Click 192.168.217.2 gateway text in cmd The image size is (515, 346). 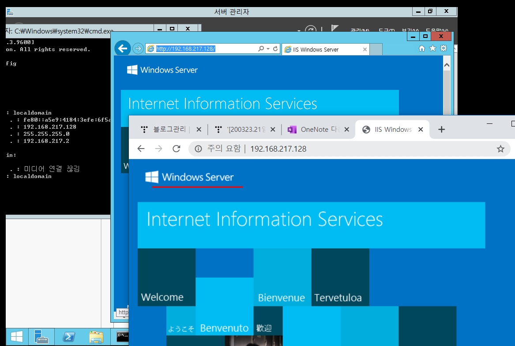46,141
